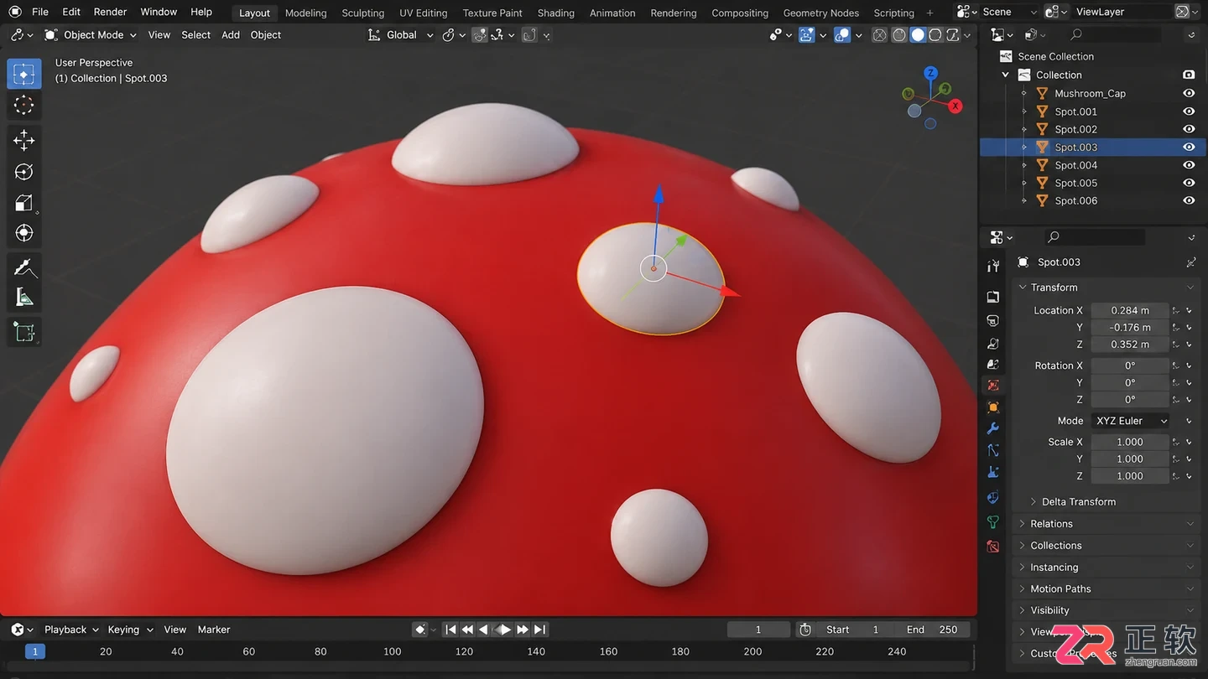1208x679 pixels.
Task: Expand the Delta Transform panel
Action: (x=1078, y=501)
